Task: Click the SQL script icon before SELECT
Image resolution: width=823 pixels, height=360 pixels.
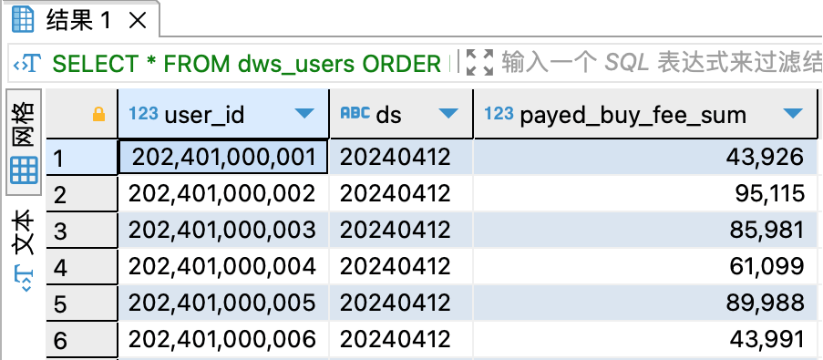Action: point(26,64)
